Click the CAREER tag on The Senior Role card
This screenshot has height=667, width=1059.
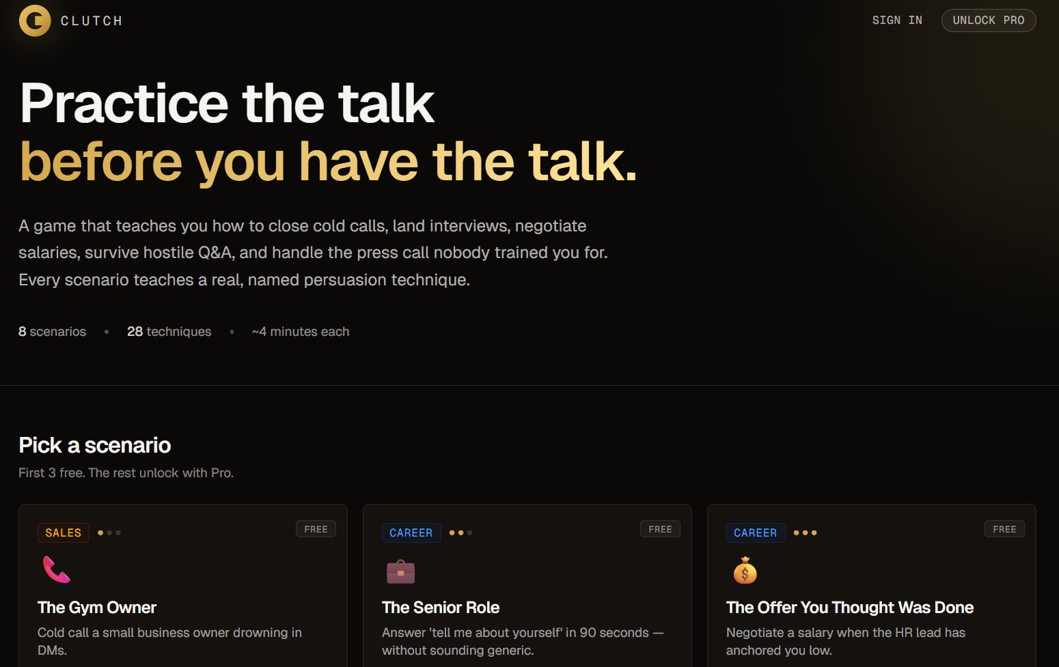pos(411,533)
